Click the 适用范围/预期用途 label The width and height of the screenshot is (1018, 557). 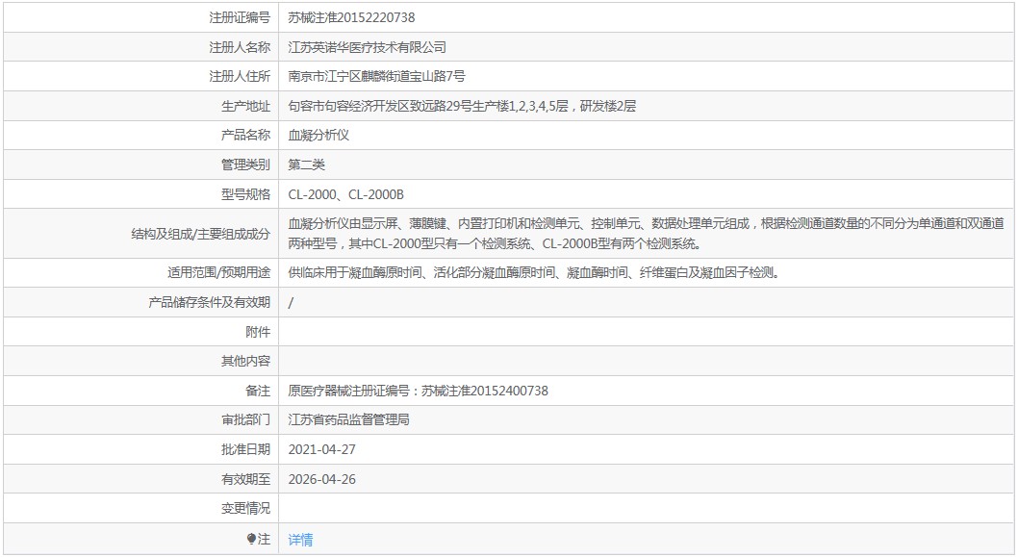[x=218, y=273]
